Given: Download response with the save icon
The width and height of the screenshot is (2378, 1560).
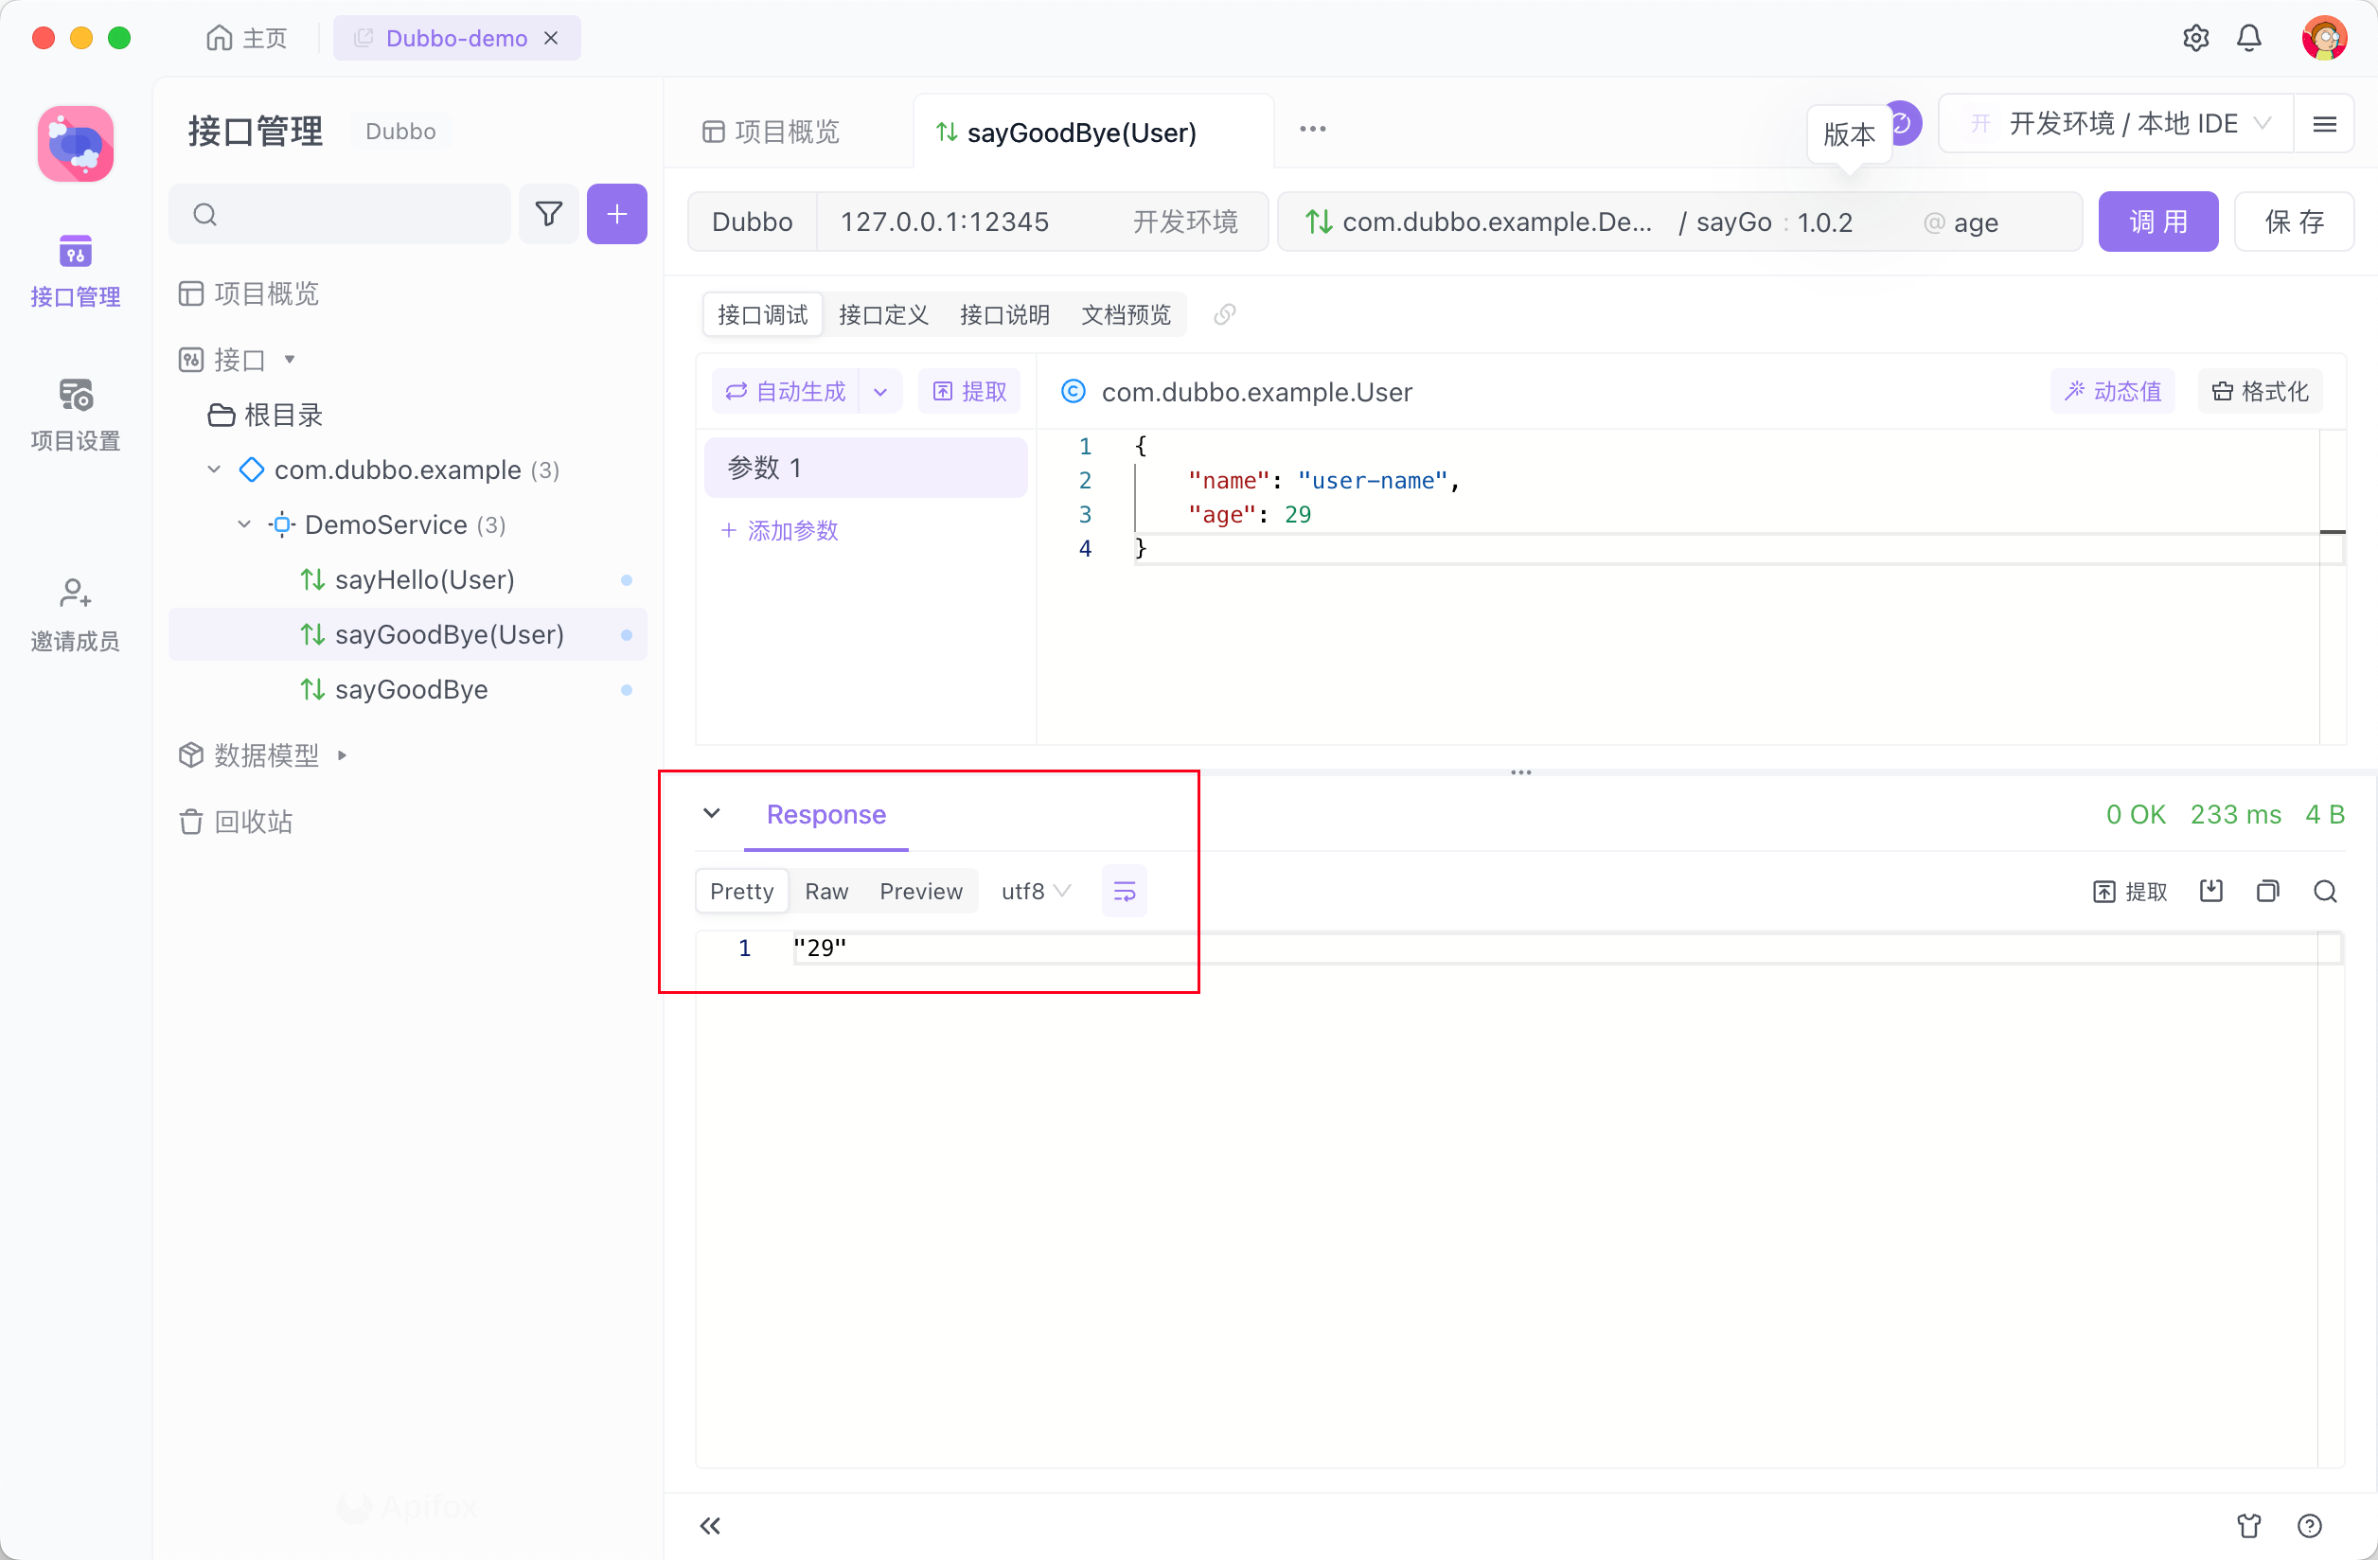Looking at the screenshot, I should 2211,891.
